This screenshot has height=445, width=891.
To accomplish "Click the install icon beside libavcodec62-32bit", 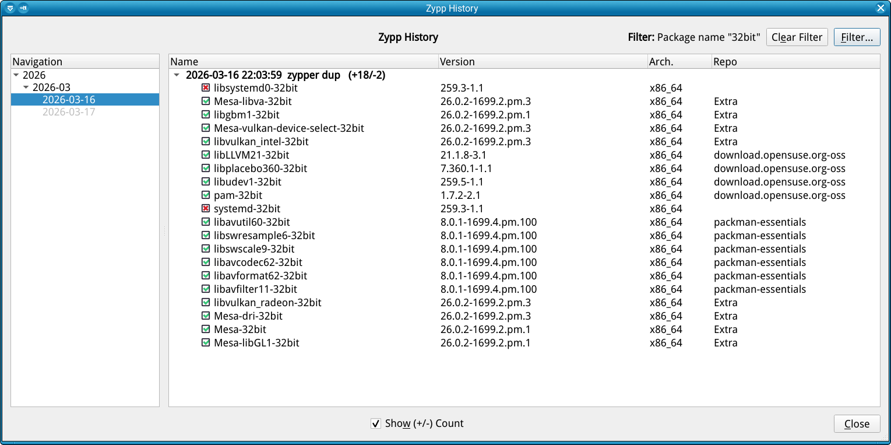I will (206, 262).
